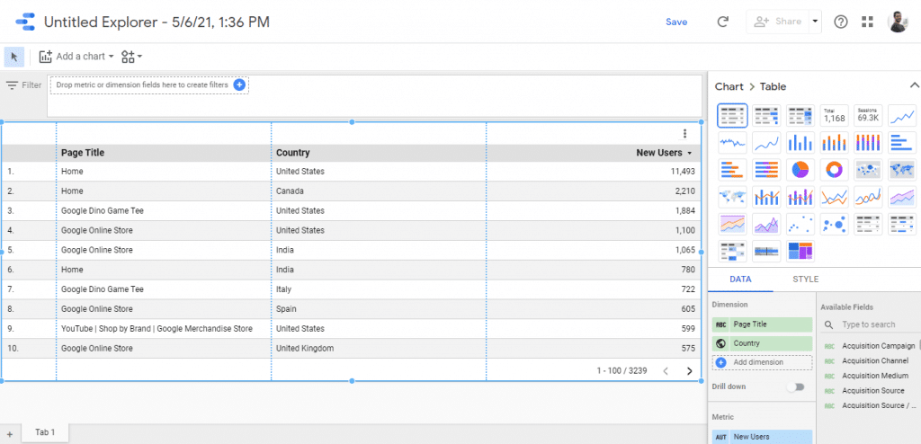Add a new explorer tab
The height and width of the screenshot is (444, 921).
[9, 434]
